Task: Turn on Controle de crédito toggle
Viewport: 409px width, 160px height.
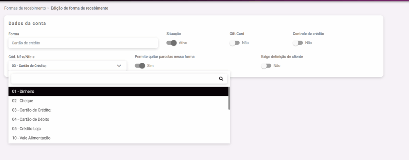Action: point(298,43)
